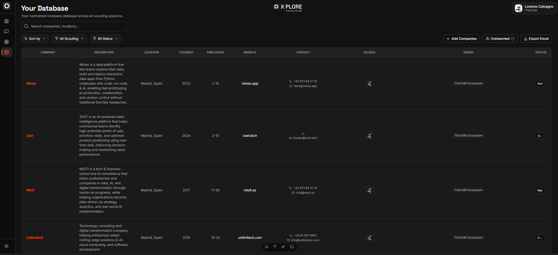Select the pencil draw tool in floating toolbar
This screenshot has width=558, height=255.
coord(283,247)
